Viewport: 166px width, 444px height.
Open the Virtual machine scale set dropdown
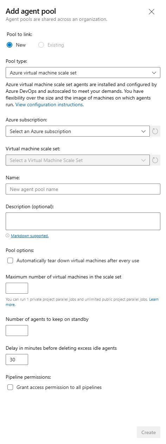click(78, 160)
